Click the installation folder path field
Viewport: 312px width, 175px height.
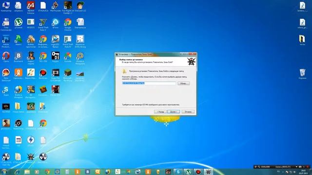click(149, 83)
